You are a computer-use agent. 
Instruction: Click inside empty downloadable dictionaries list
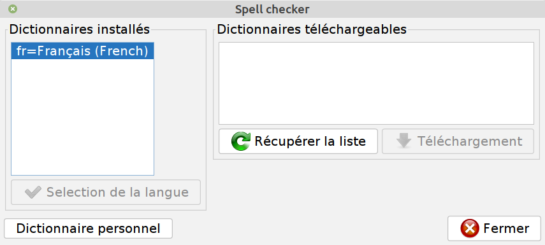[x=376, y=83]
